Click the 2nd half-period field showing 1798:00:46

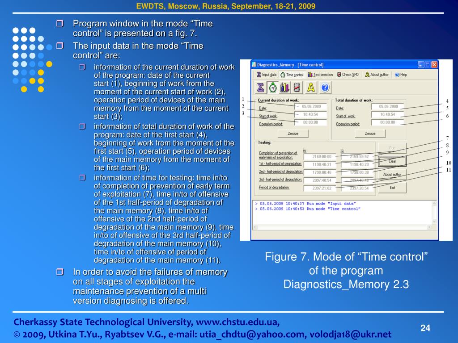pos(320,172)
